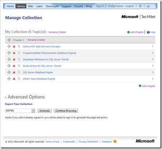Image resolution: width=162 pixels, height=149 pixels.
Task: Click move handle for Chapter 1
Action: click(9, 40)
